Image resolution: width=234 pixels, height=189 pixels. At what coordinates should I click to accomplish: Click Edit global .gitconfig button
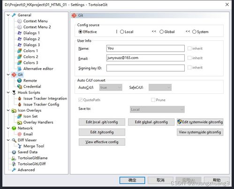click(151, 122)
